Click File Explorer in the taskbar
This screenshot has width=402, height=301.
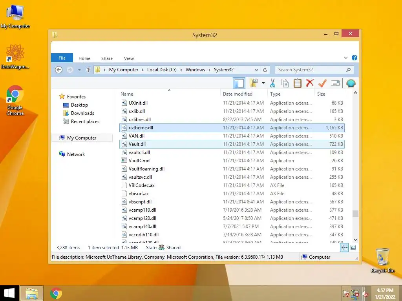(x=32, y=293)
